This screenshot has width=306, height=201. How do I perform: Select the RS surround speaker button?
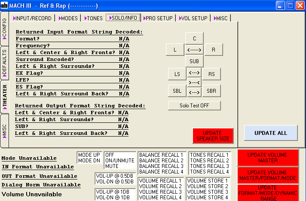pos(211,74)
